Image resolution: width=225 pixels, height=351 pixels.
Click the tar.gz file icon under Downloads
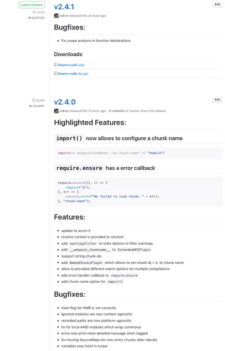coord(56,73)
